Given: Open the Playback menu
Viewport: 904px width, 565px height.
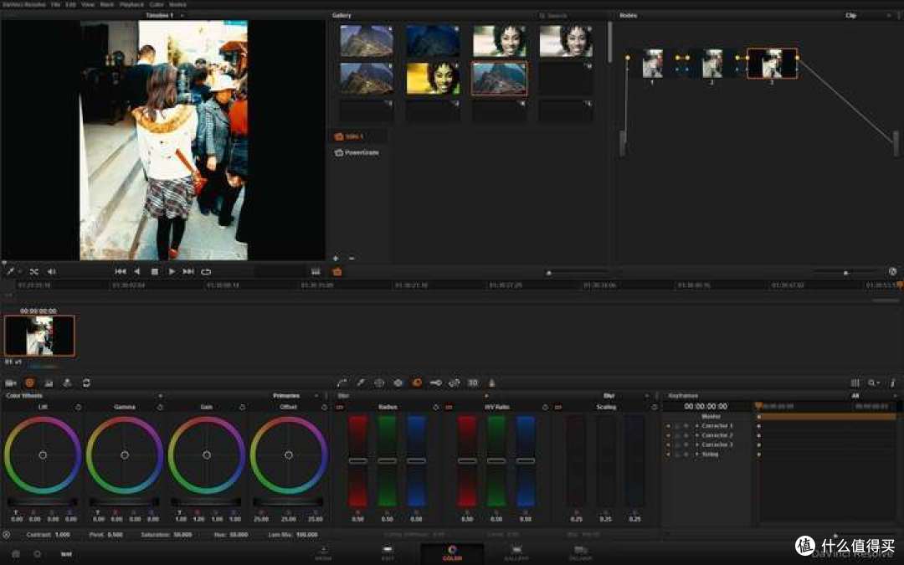Looking at the screenshot, I should (131, 4).
